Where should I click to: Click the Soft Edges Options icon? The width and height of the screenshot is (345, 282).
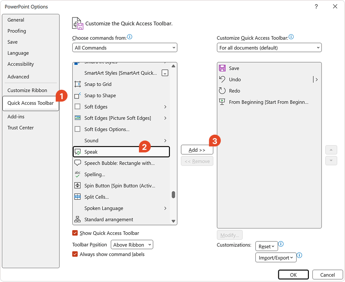[78, 129]
